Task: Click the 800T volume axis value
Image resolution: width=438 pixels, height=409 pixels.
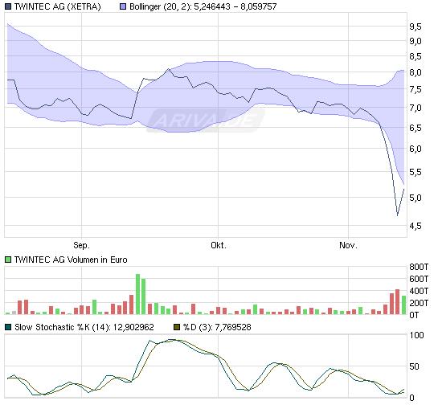Action: point(419,267)
